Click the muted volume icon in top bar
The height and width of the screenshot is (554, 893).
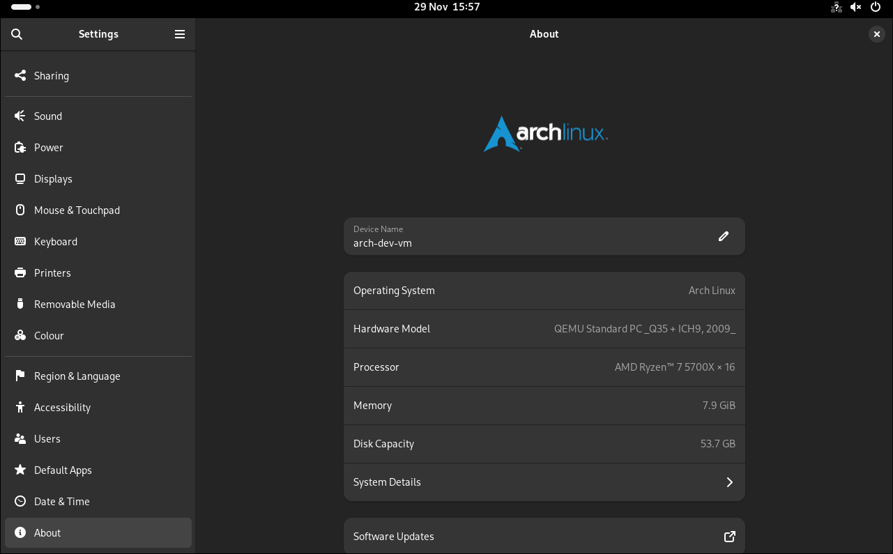coord(856,7)
